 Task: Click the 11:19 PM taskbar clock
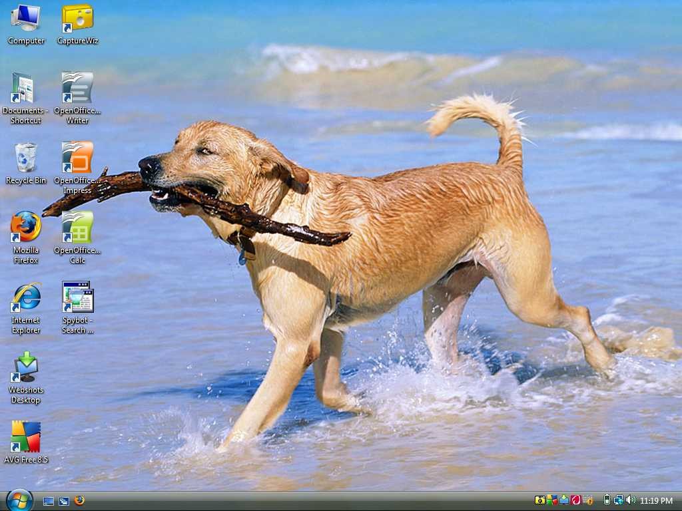tap(656, 501)
